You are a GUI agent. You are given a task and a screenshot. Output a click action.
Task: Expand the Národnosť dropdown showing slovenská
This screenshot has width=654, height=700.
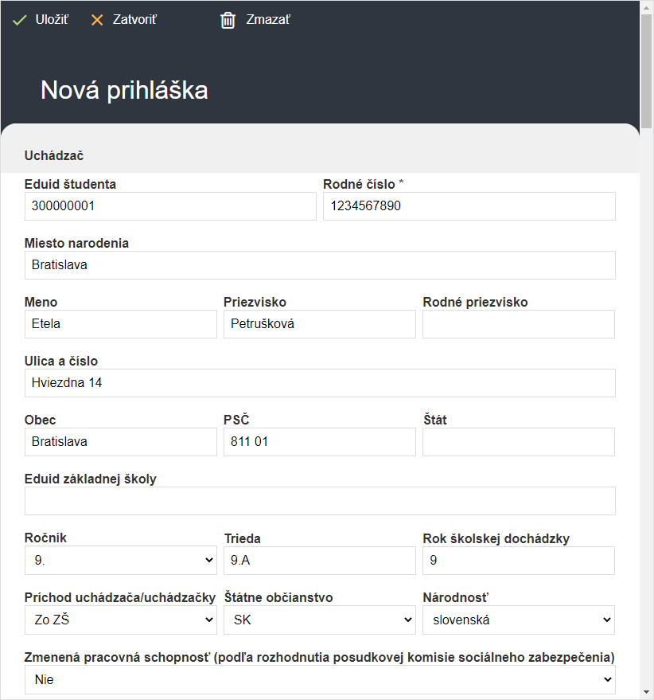pyautogui.click(x=519, y=620)
